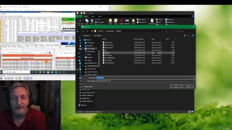Image resolution: width=232 pixels, height=130 pixels.
Task: Click New folder in Save As toolbar
Action: 98,35
